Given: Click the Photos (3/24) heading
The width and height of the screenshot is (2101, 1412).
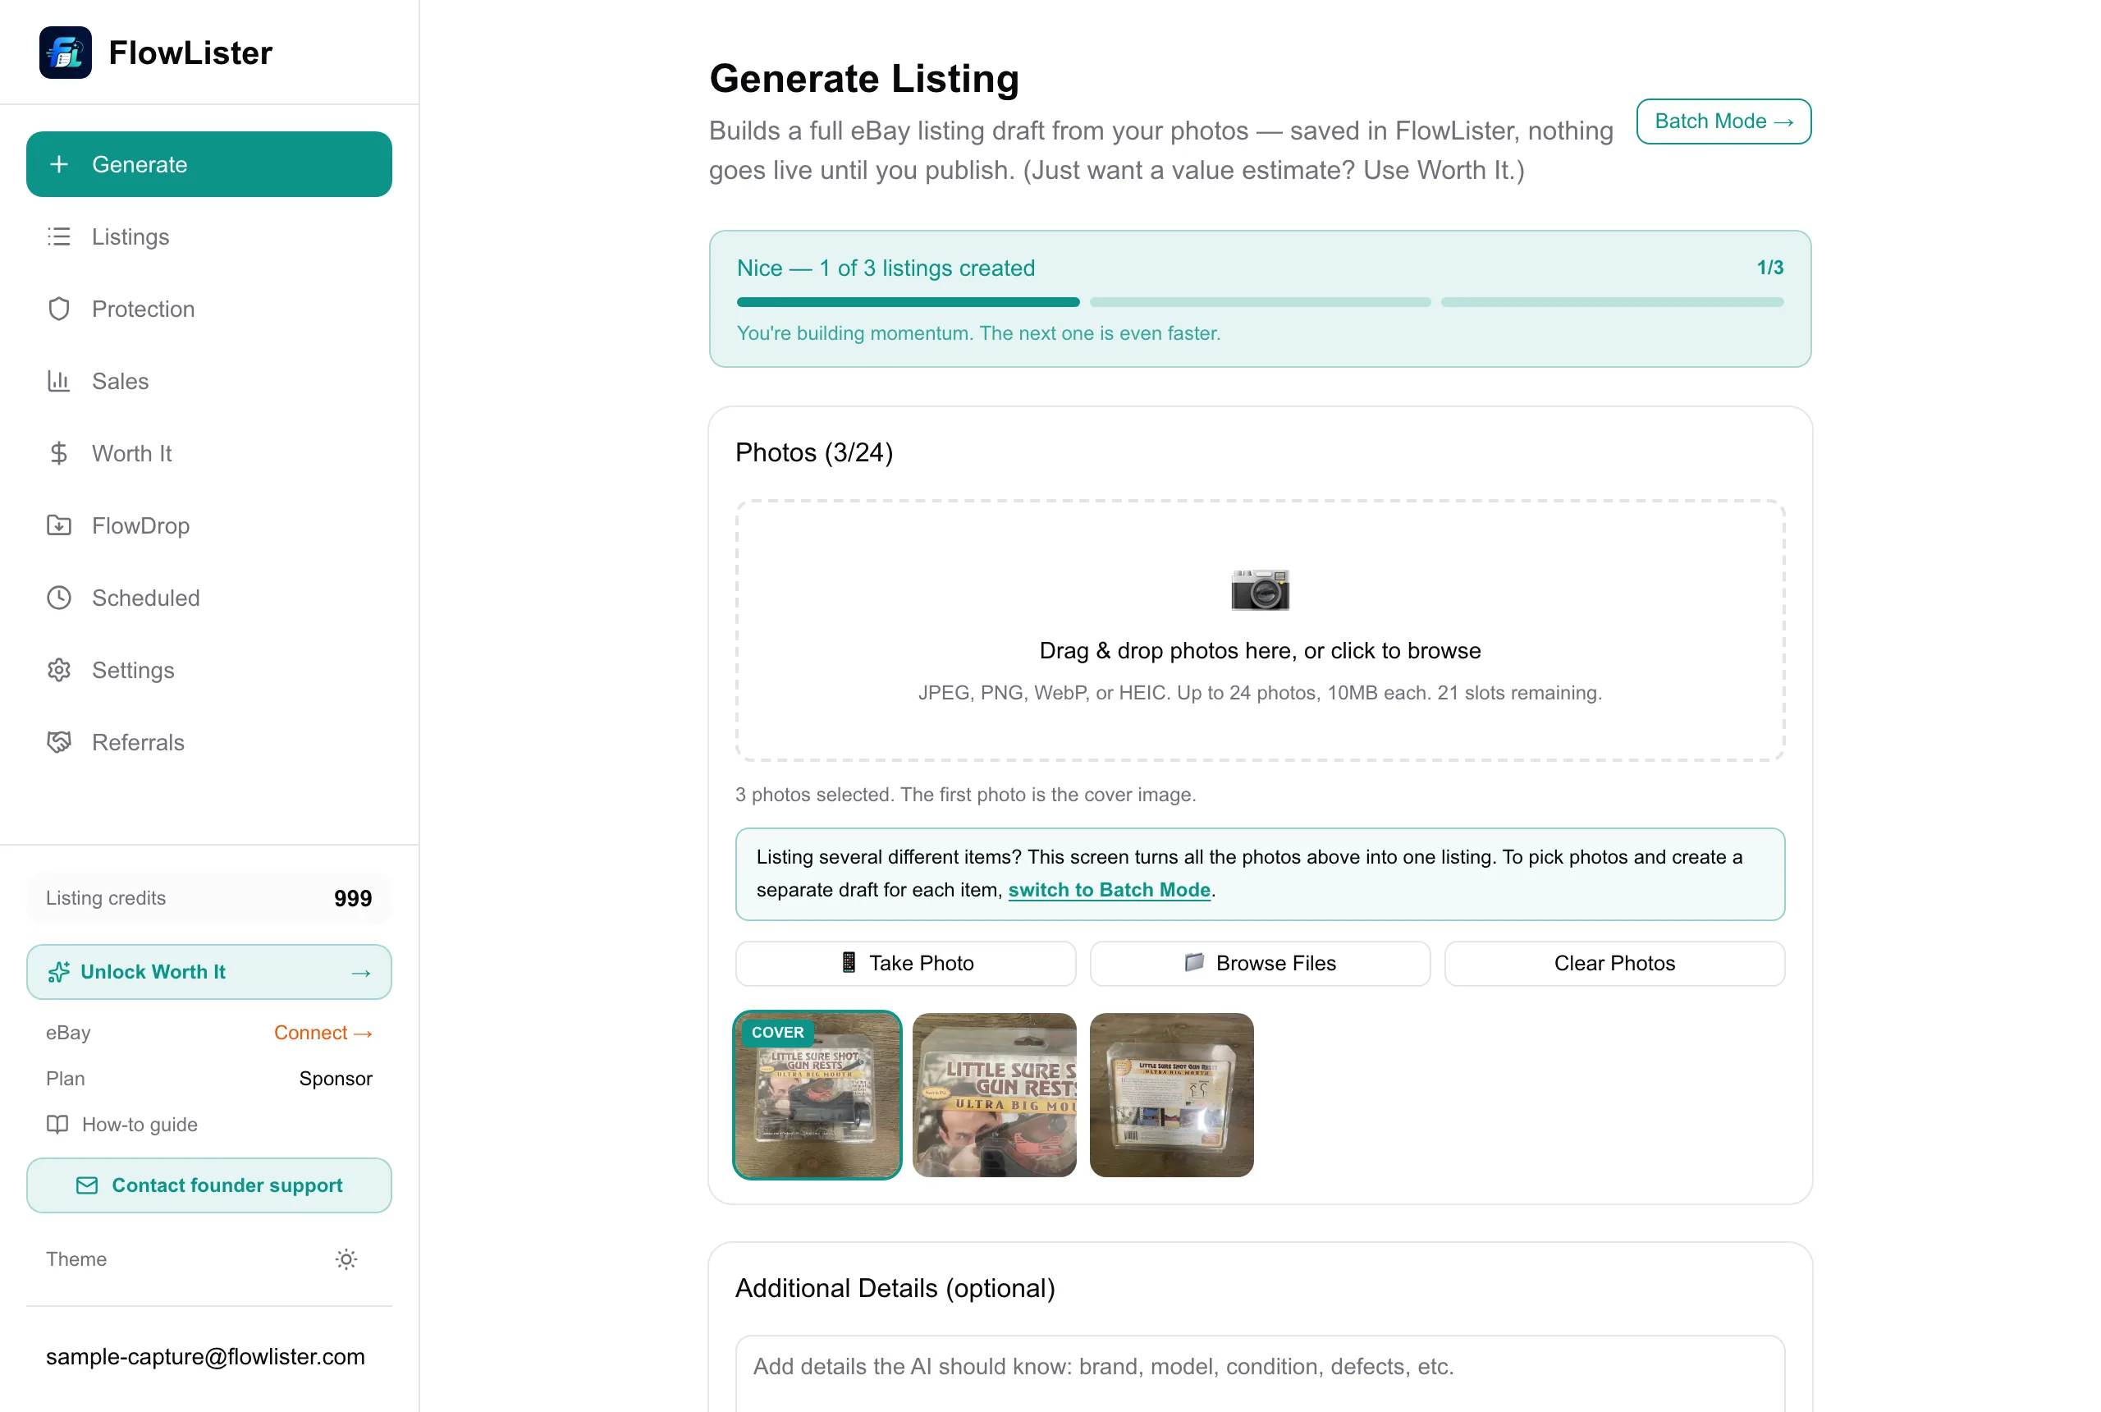Looking at the screenshot, I should [814, 452].
